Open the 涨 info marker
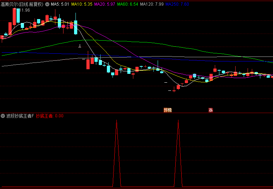 (x=211, y=110)
